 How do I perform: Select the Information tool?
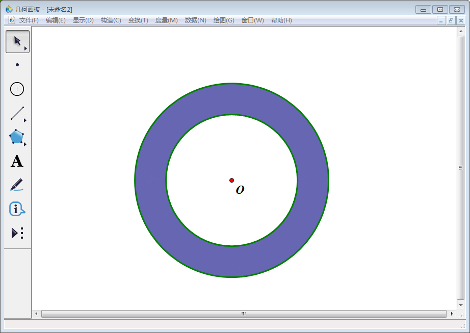17,209
